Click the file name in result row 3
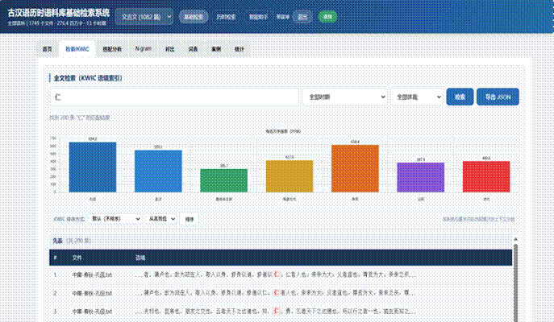The image size is (554, 322). [92, 312]
